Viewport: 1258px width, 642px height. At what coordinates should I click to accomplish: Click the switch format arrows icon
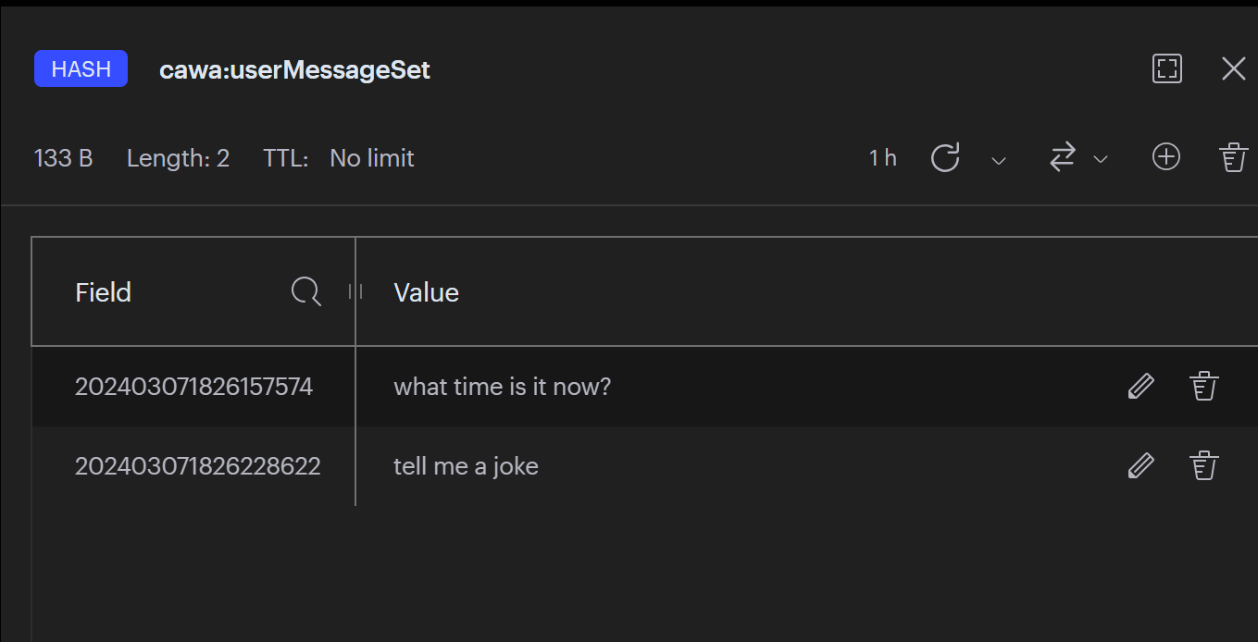1063,158
